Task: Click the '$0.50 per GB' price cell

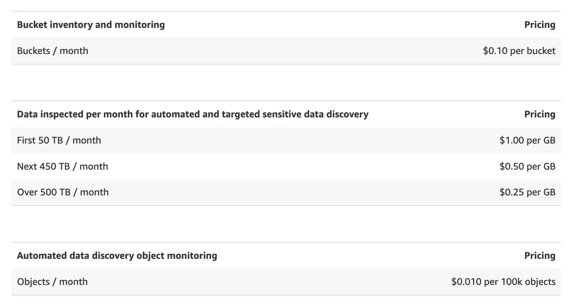Action: point(527,166)
